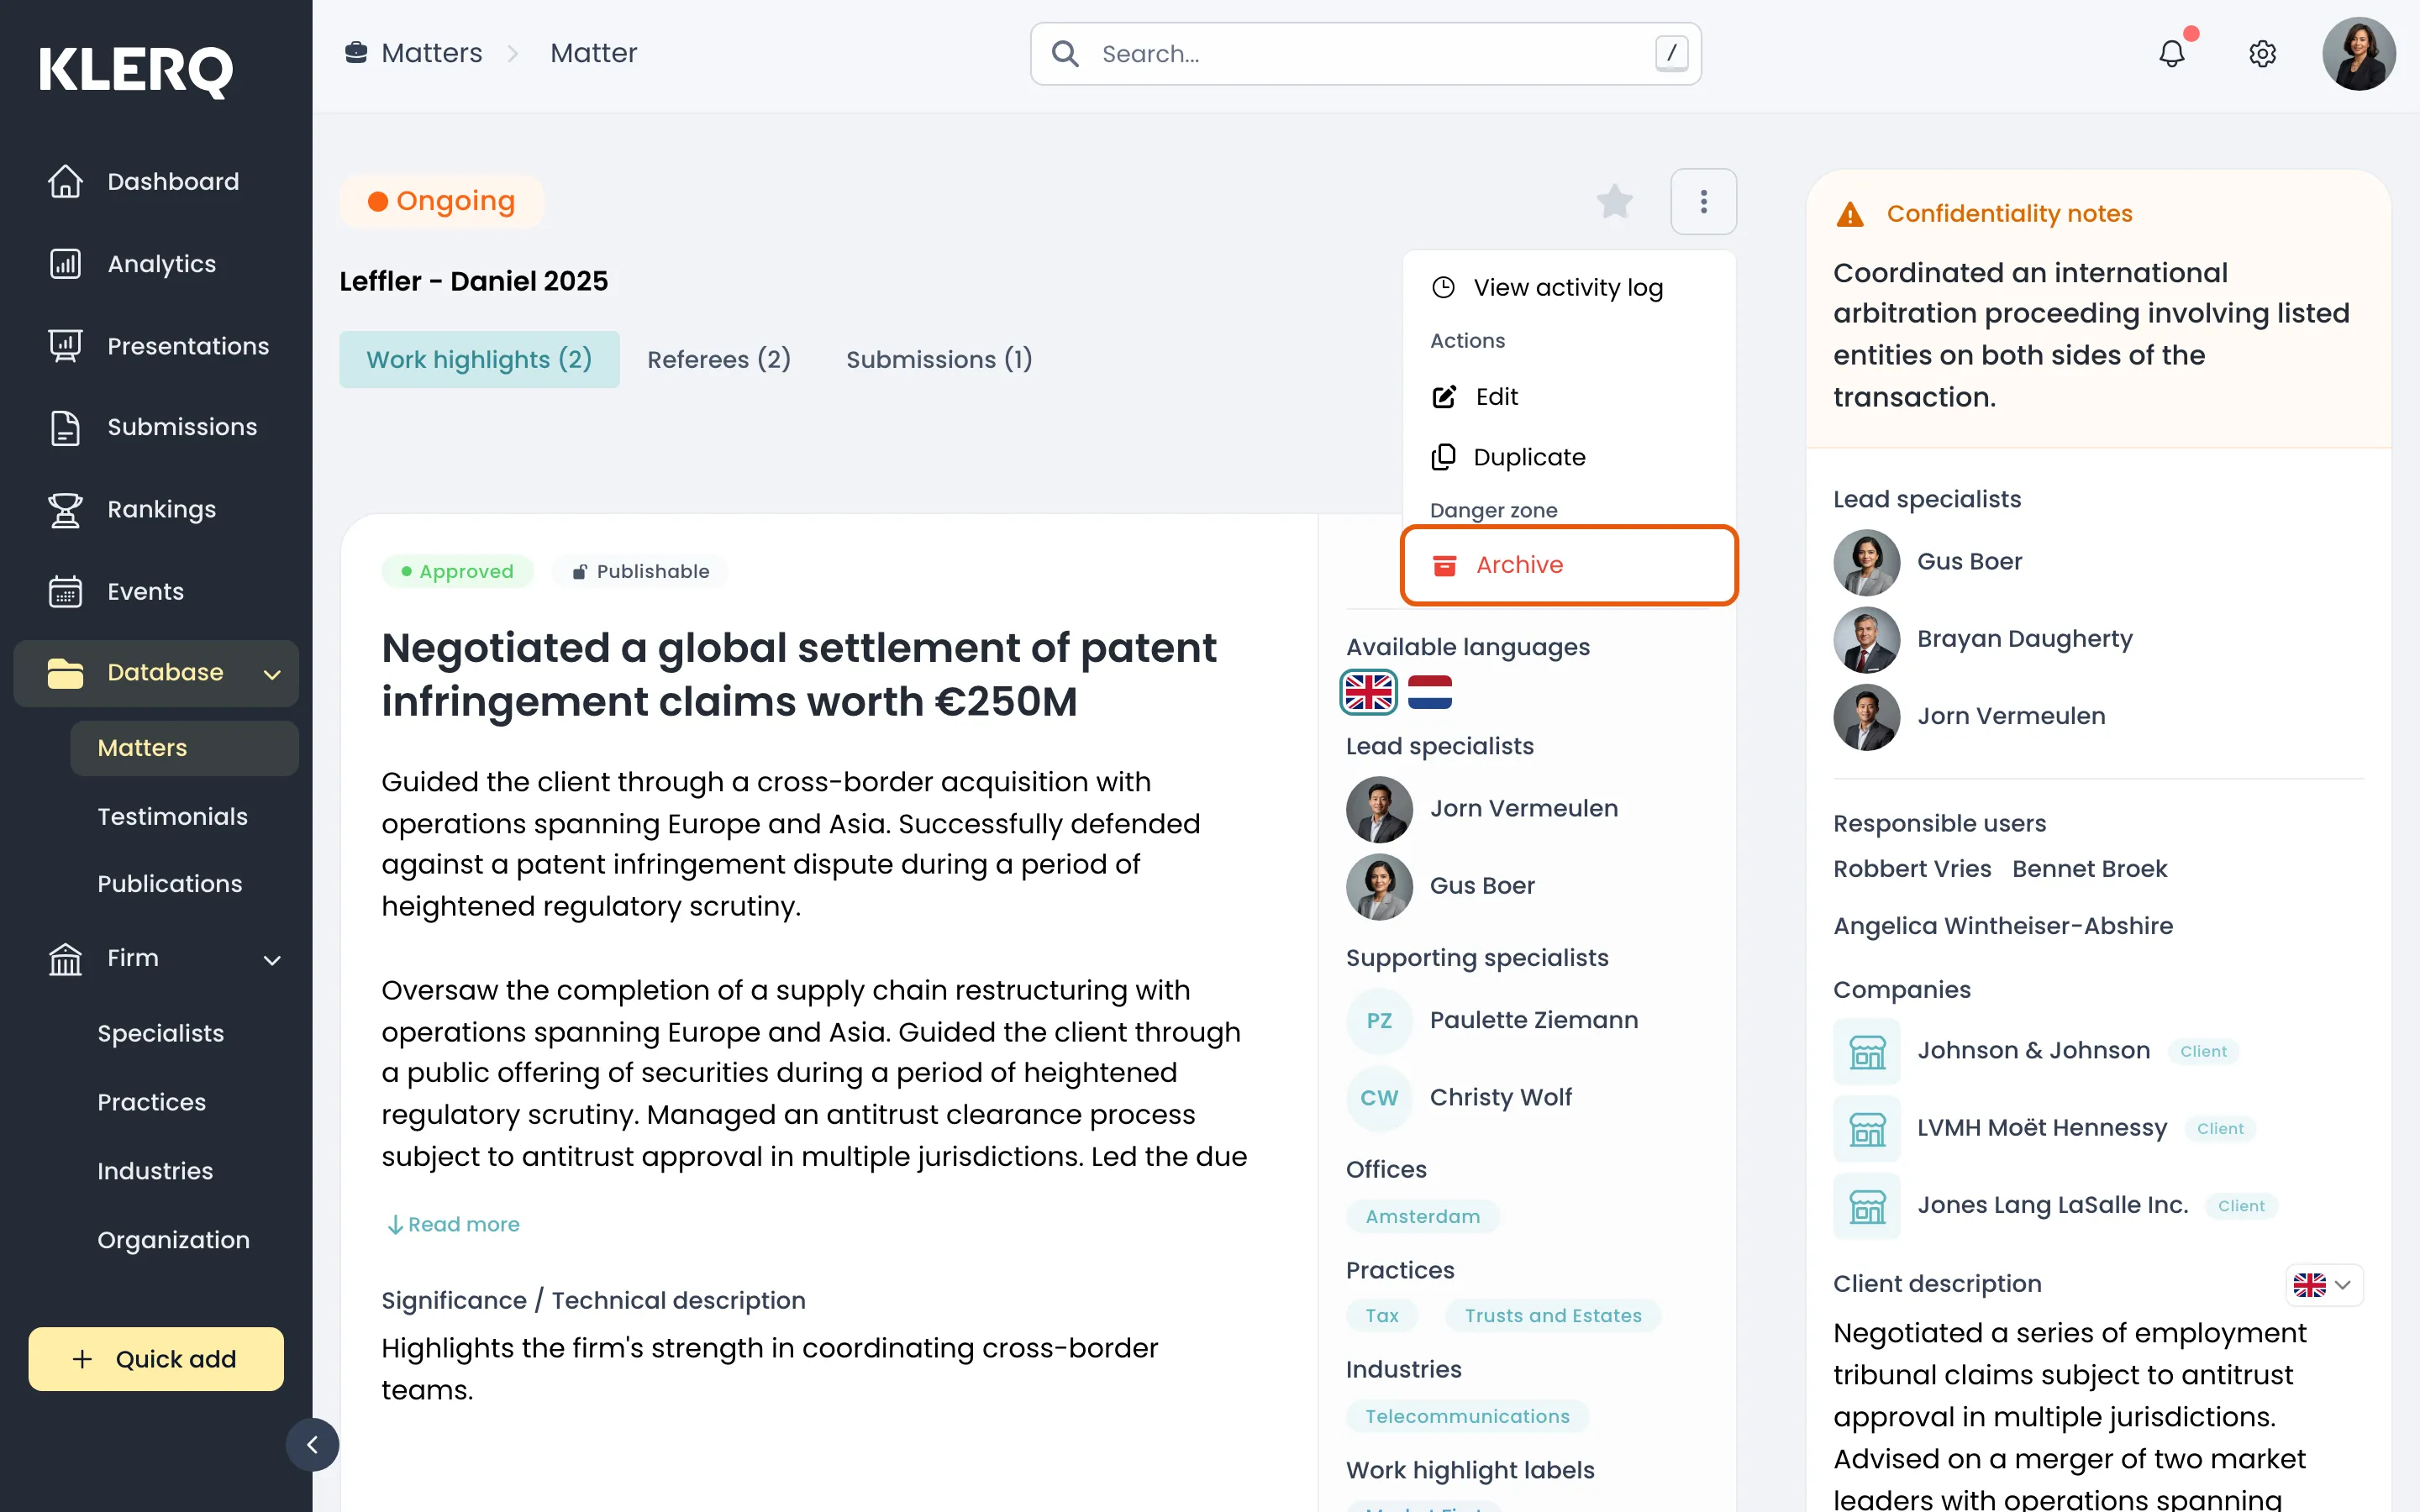The width and height of the screenshot is (2420, 1512).
Task: Open responsible user Bennet Broek
Action: (x=2089, y=869)
